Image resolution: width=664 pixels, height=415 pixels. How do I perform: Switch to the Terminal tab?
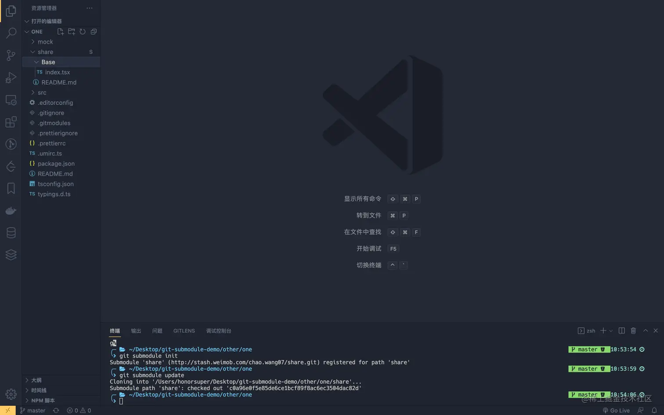115,331
